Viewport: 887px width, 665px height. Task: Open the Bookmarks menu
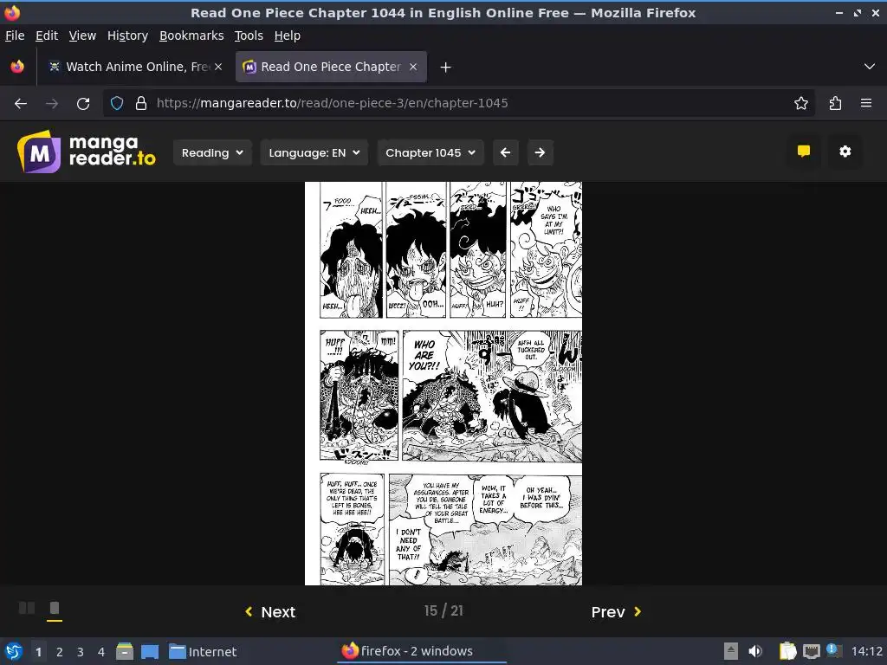pos(191,36)
